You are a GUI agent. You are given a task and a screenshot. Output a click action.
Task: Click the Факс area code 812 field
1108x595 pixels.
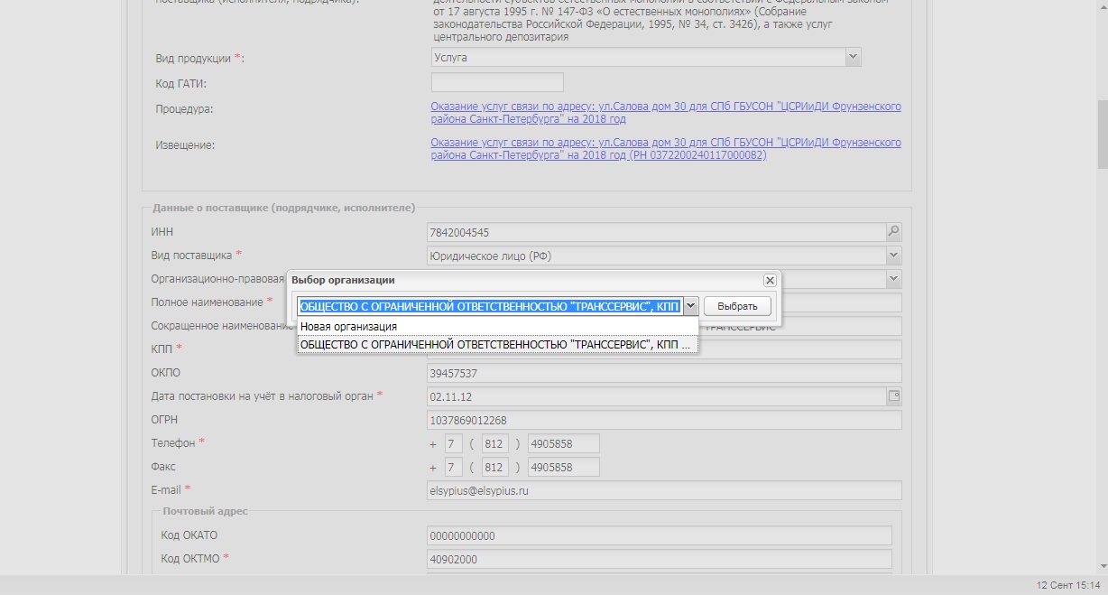tap(494, 467)
